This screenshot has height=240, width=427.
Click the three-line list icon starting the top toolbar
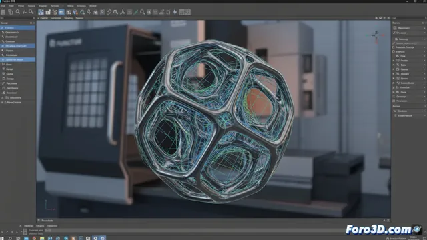3,12
